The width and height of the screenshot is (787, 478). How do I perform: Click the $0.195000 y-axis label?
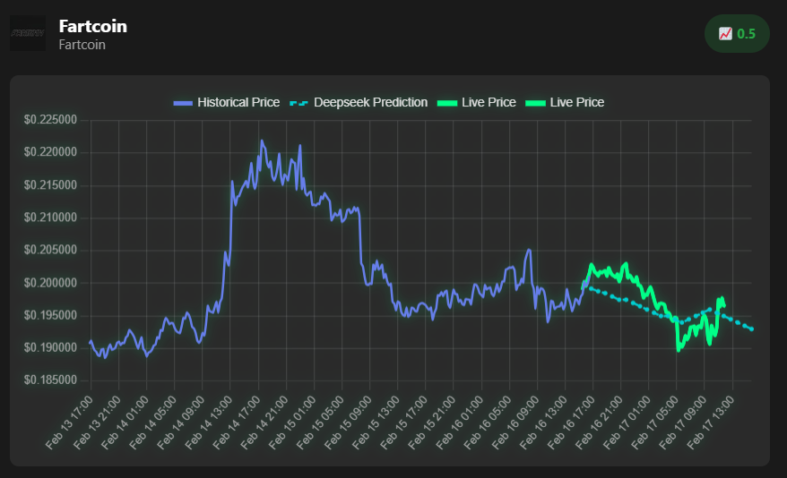click(x=51, y=316)
